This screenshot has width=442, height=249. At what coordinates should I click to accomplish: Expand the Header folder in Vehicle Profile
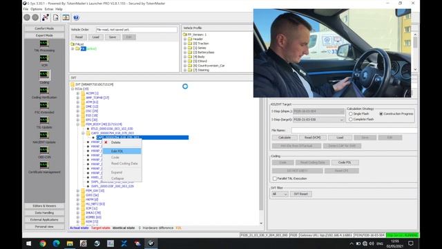click(185, 39)
